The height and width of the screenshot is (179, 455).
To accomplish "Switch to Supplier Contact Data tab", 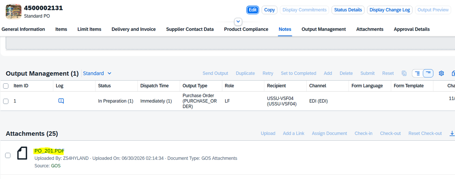I will 190,29.
